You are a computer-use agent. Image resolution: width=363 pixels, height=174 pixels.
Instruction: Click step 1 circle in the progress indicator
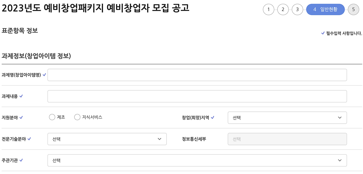click(269, 9)
